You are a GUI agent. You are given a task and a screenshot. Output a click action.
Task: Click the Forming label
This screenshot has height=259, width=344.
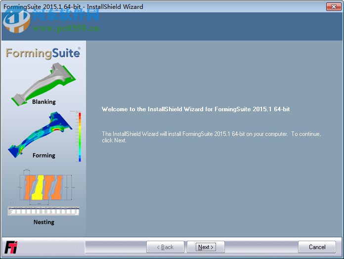(44, 155)
